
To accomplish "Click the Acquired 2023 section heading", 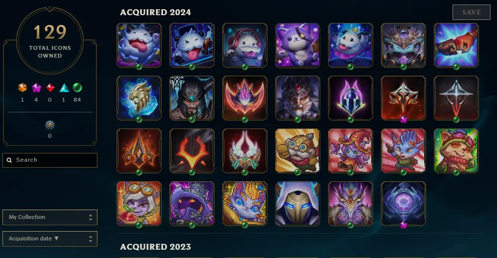I will 155,247.
